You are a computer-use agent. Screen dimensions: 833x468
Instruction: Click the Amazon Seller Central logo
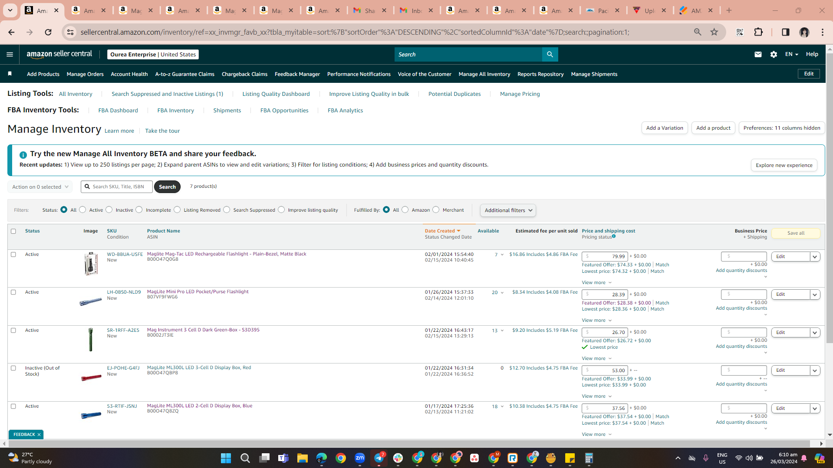[59, 54]
